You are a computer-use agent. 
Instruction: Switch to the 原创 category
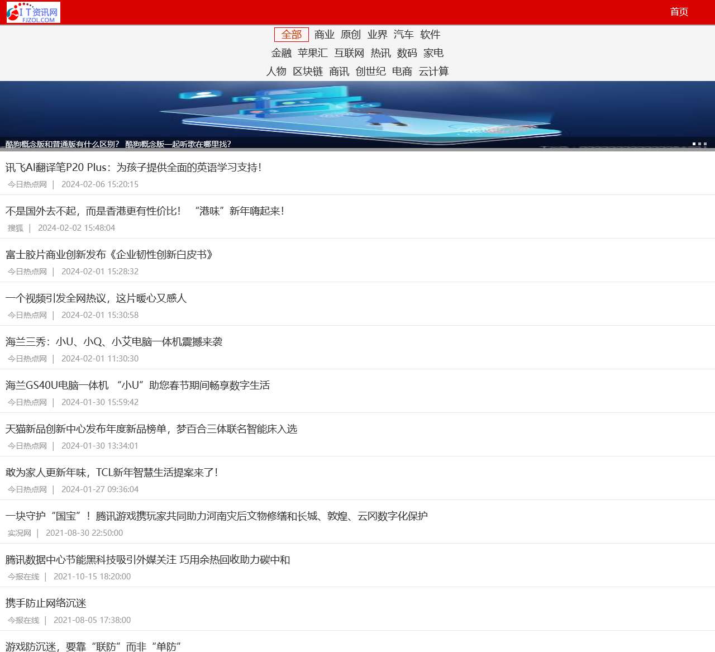click(x=351, y=35)
